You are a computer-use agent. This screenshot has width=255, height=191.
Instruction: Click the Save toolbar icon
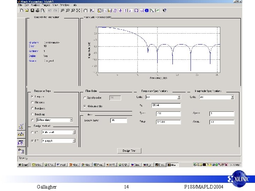(32, 11)
